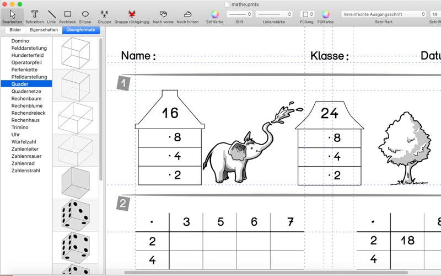Bring object forward with Nach vorne
The height and width of the screenshot is (276, 441).
point(163,17)
